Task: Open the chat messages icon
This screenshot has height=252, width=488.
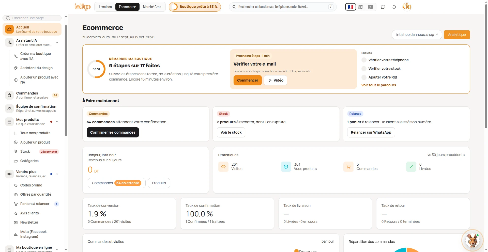Action: 383,7
